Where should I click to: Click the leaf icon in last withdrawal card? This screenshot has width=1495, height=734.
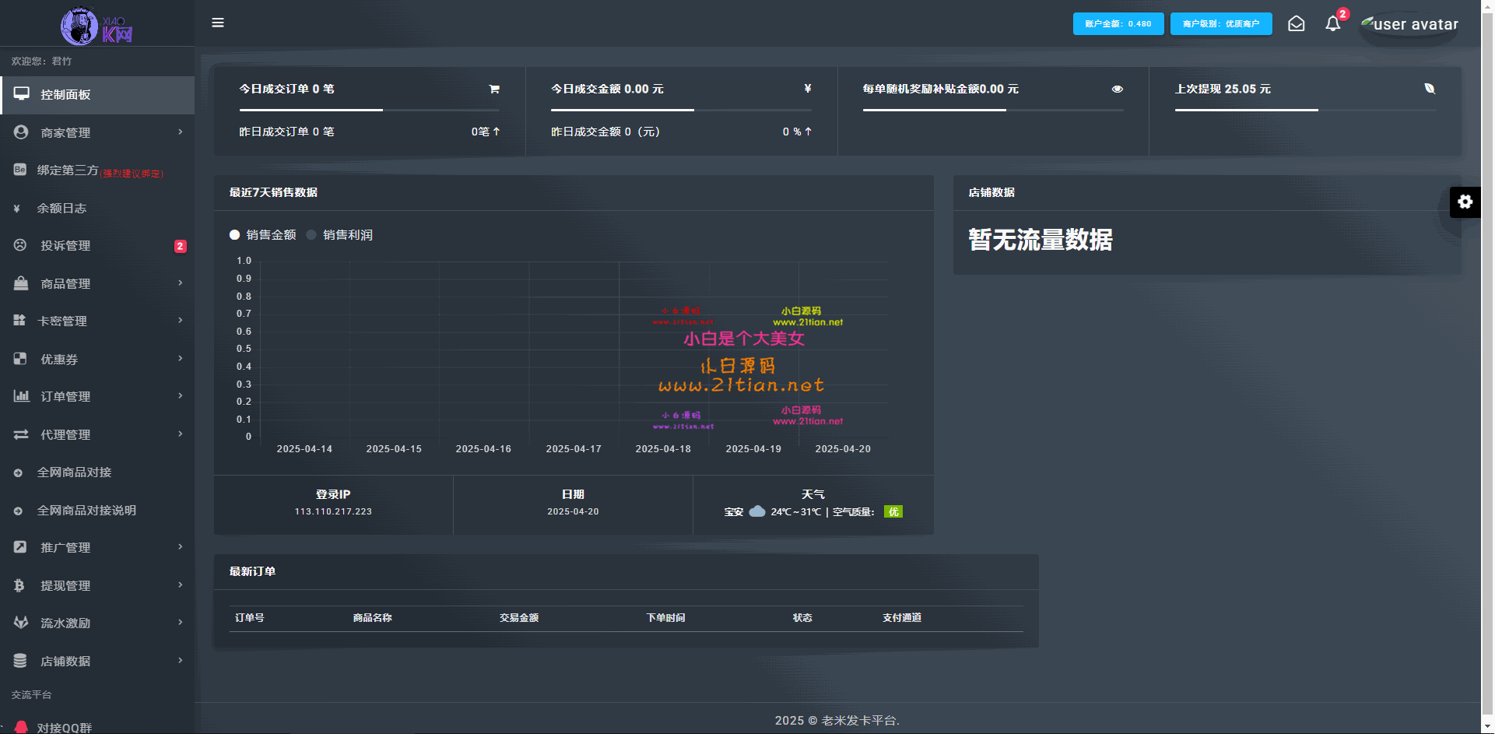point(1430,89)
